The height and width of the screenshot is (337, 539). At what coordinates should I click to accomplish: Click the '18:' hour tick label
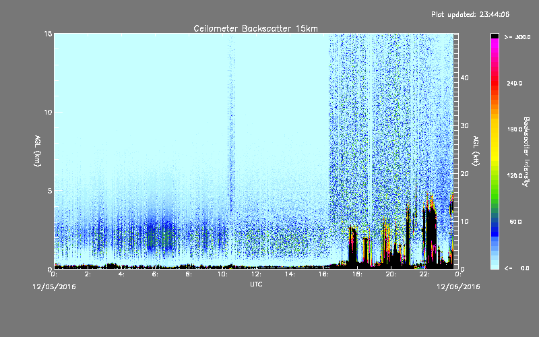pyautogui.click(x=357, y=274)
